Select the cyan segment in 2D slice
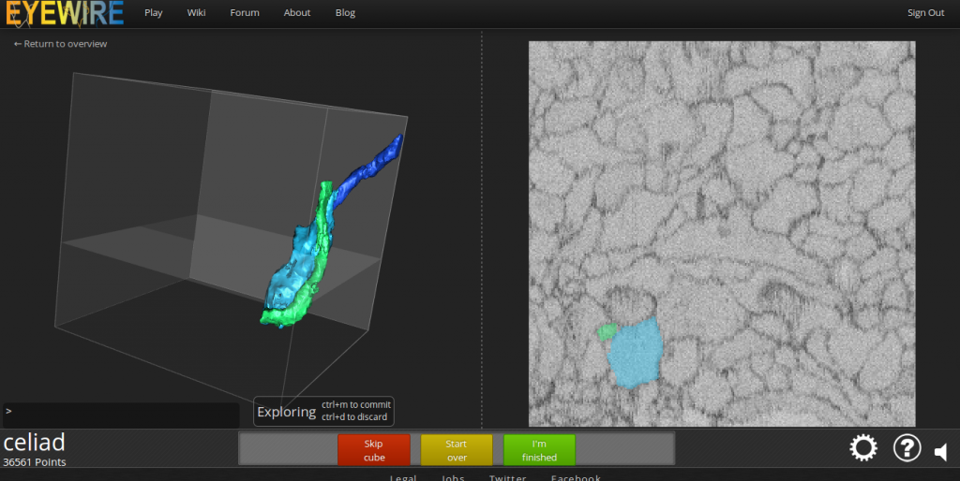The width and height of the screenshot is (960, 481). (635, 354)
